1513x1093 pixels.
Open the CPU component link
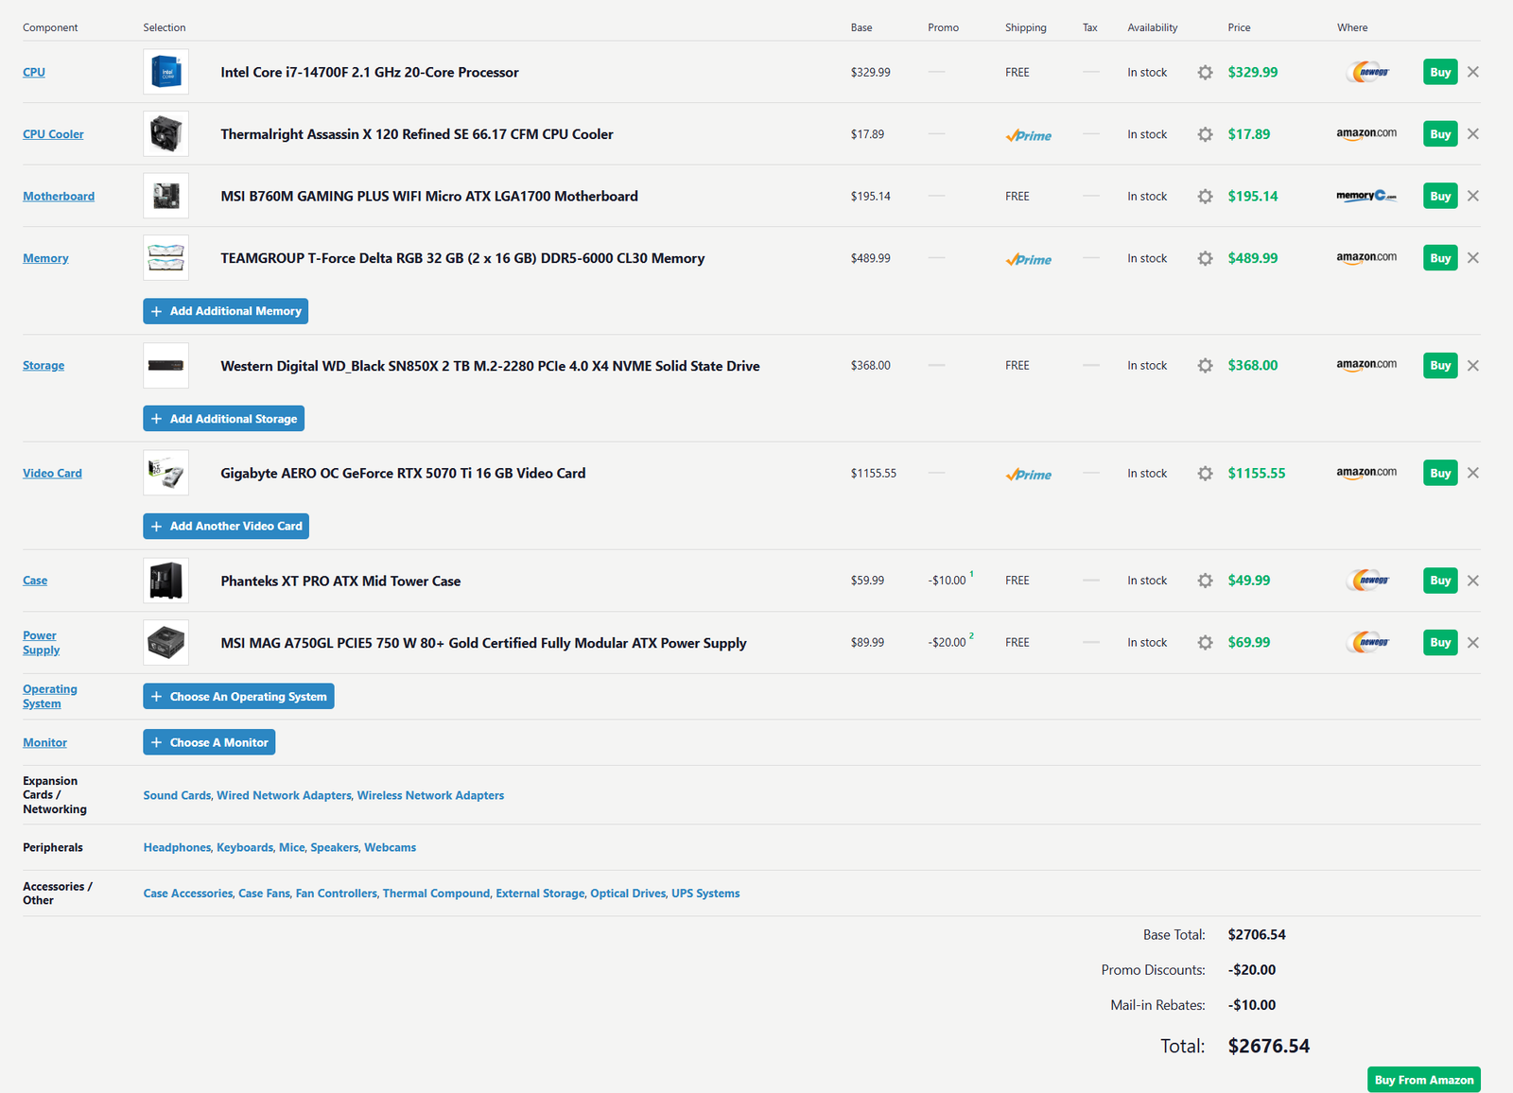point(34,72)
